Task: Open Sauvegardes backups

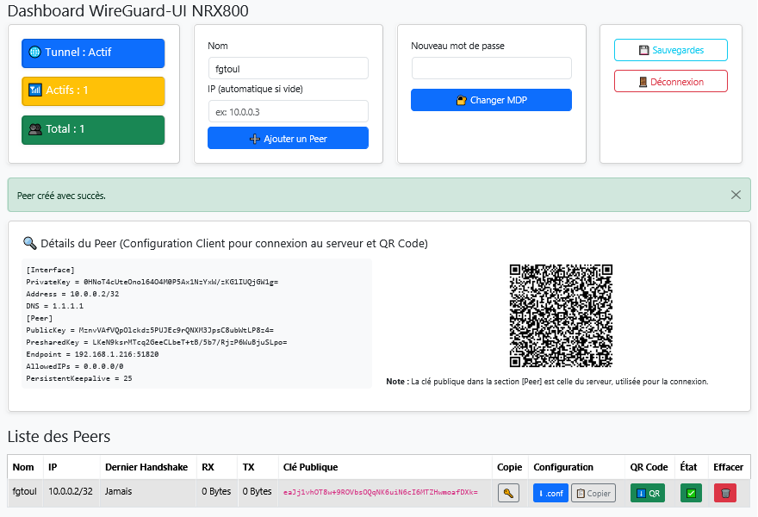Action: click(x=670, y=50)
